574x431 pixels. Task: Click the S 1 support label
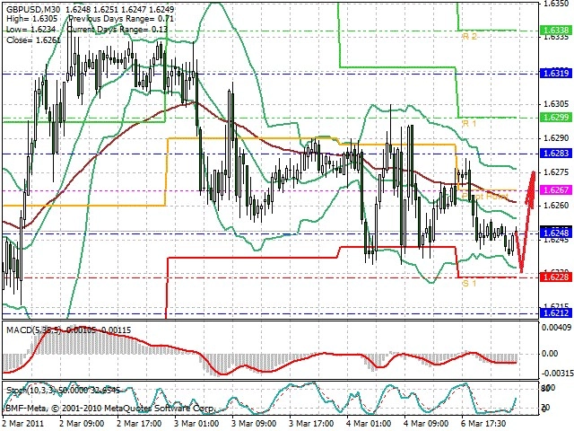point(469,284)
